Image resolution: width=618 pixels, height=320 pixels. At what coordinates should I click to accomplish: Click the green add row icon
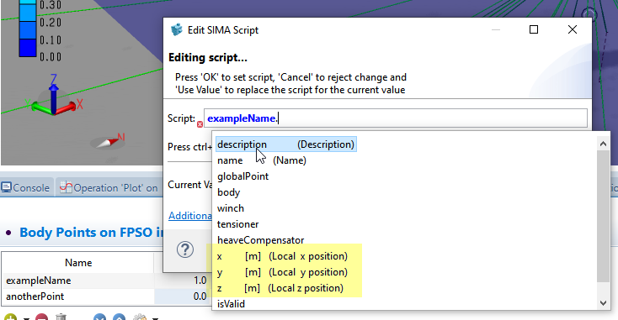pyautogui.click(x=11, y=317)
